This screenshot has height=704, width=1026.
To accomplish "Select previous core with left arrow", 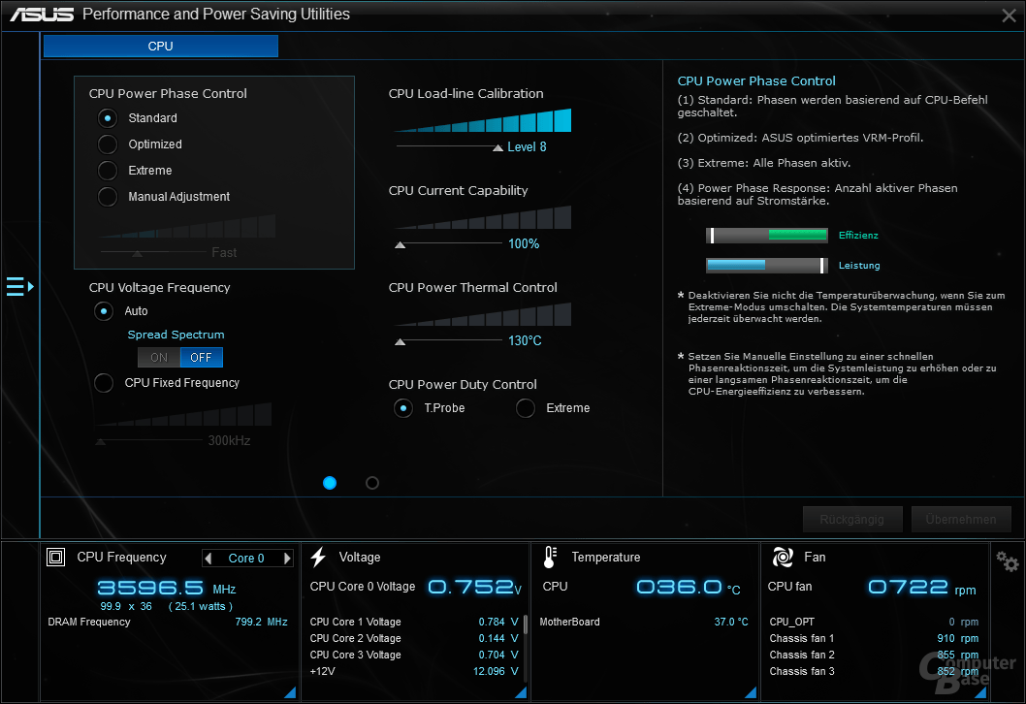I will (208, 559).
